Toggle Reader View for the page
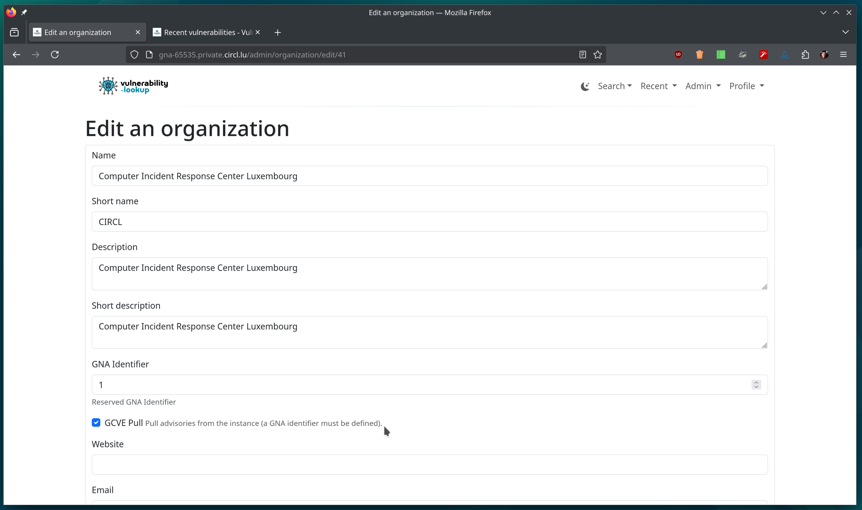Viewport: 862px width, 510px height. 582,54
